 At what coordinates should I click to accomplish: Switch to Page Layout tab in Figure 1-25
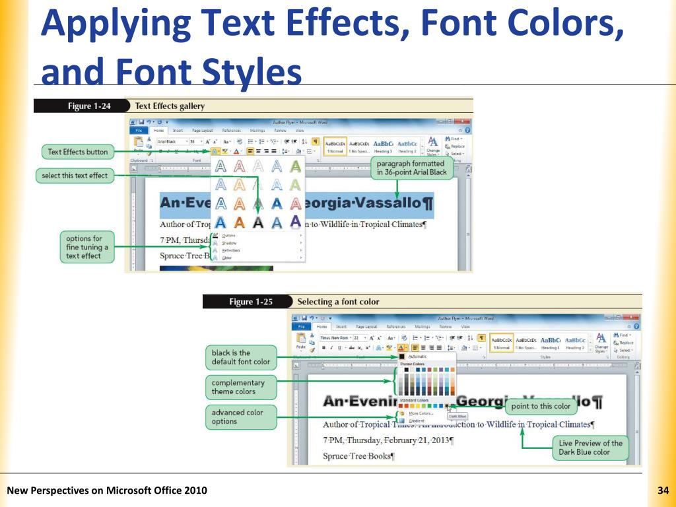point(366,327)
